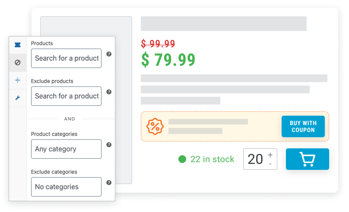
Task: Click the help icon beside Products field
Action: [x=109, y=54]
